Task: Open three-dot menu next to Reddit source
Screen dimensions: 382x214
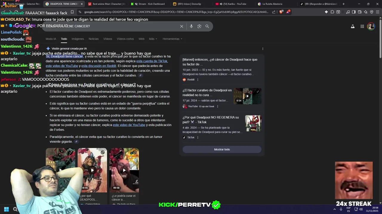Action: click(x=198, y=80)
